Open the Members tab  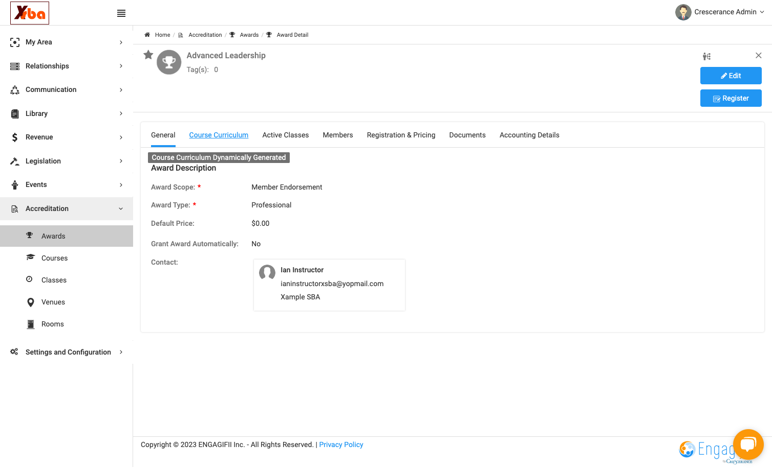coord(338,135)
